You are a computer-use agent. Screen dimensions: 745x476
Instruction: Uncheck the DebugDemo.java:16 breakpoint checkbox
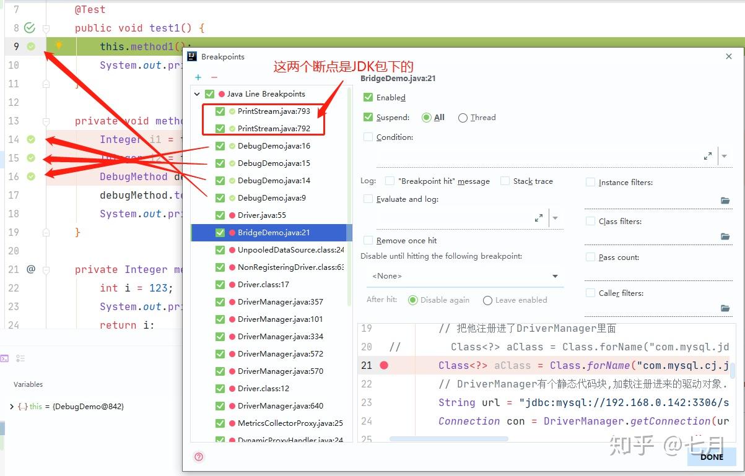tap(220, 146)
